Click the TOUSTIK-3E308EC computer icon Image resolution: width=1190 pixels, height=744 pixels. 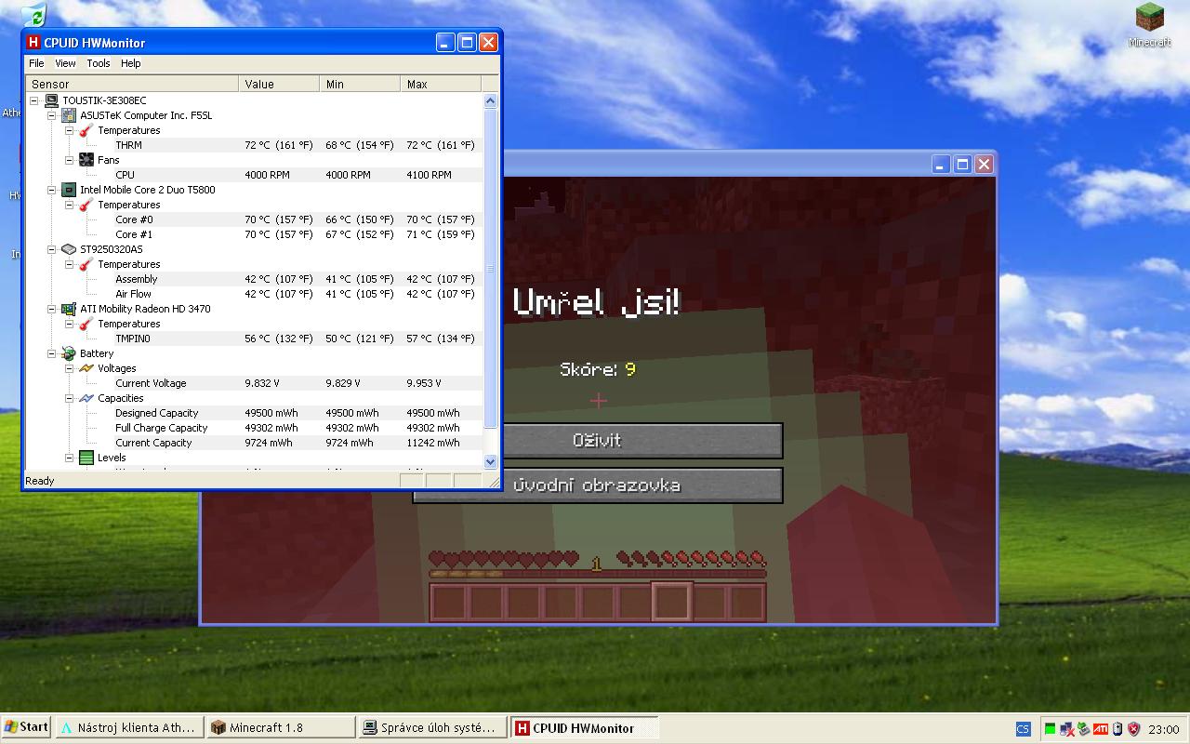[x=51, y=100]
